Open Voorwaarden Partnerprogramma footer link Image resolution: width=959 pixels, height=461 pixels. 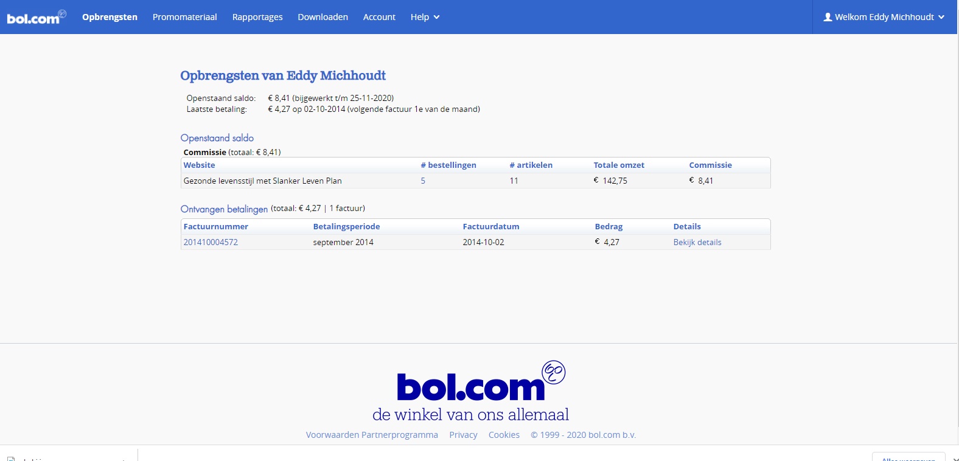point(372,435)
